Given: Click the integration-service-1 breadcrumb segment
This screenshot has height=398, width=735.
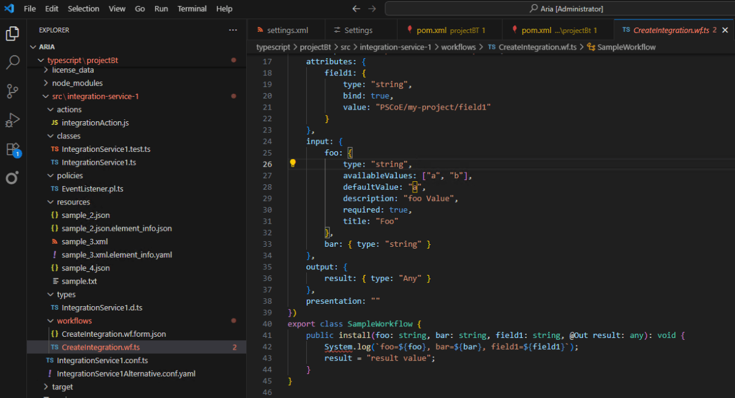Looking at the screenshot, I should pyautogui.click(x=394, y=47).
